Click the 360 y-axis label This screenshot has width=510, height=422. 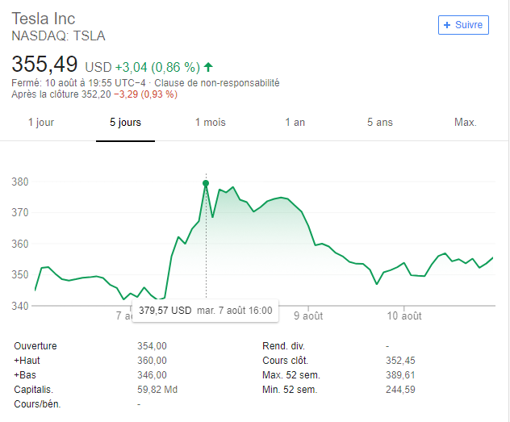coord(20,244)
